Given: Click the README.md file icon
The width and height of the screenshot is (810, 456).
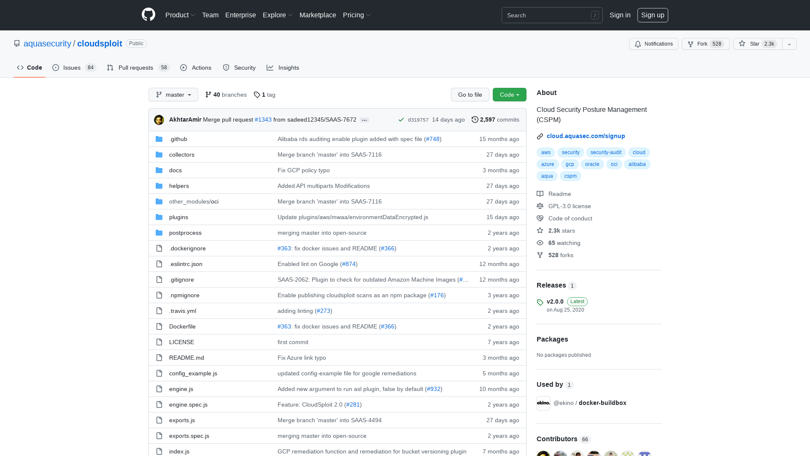Looking at the screenshot, I should point(159,358).
